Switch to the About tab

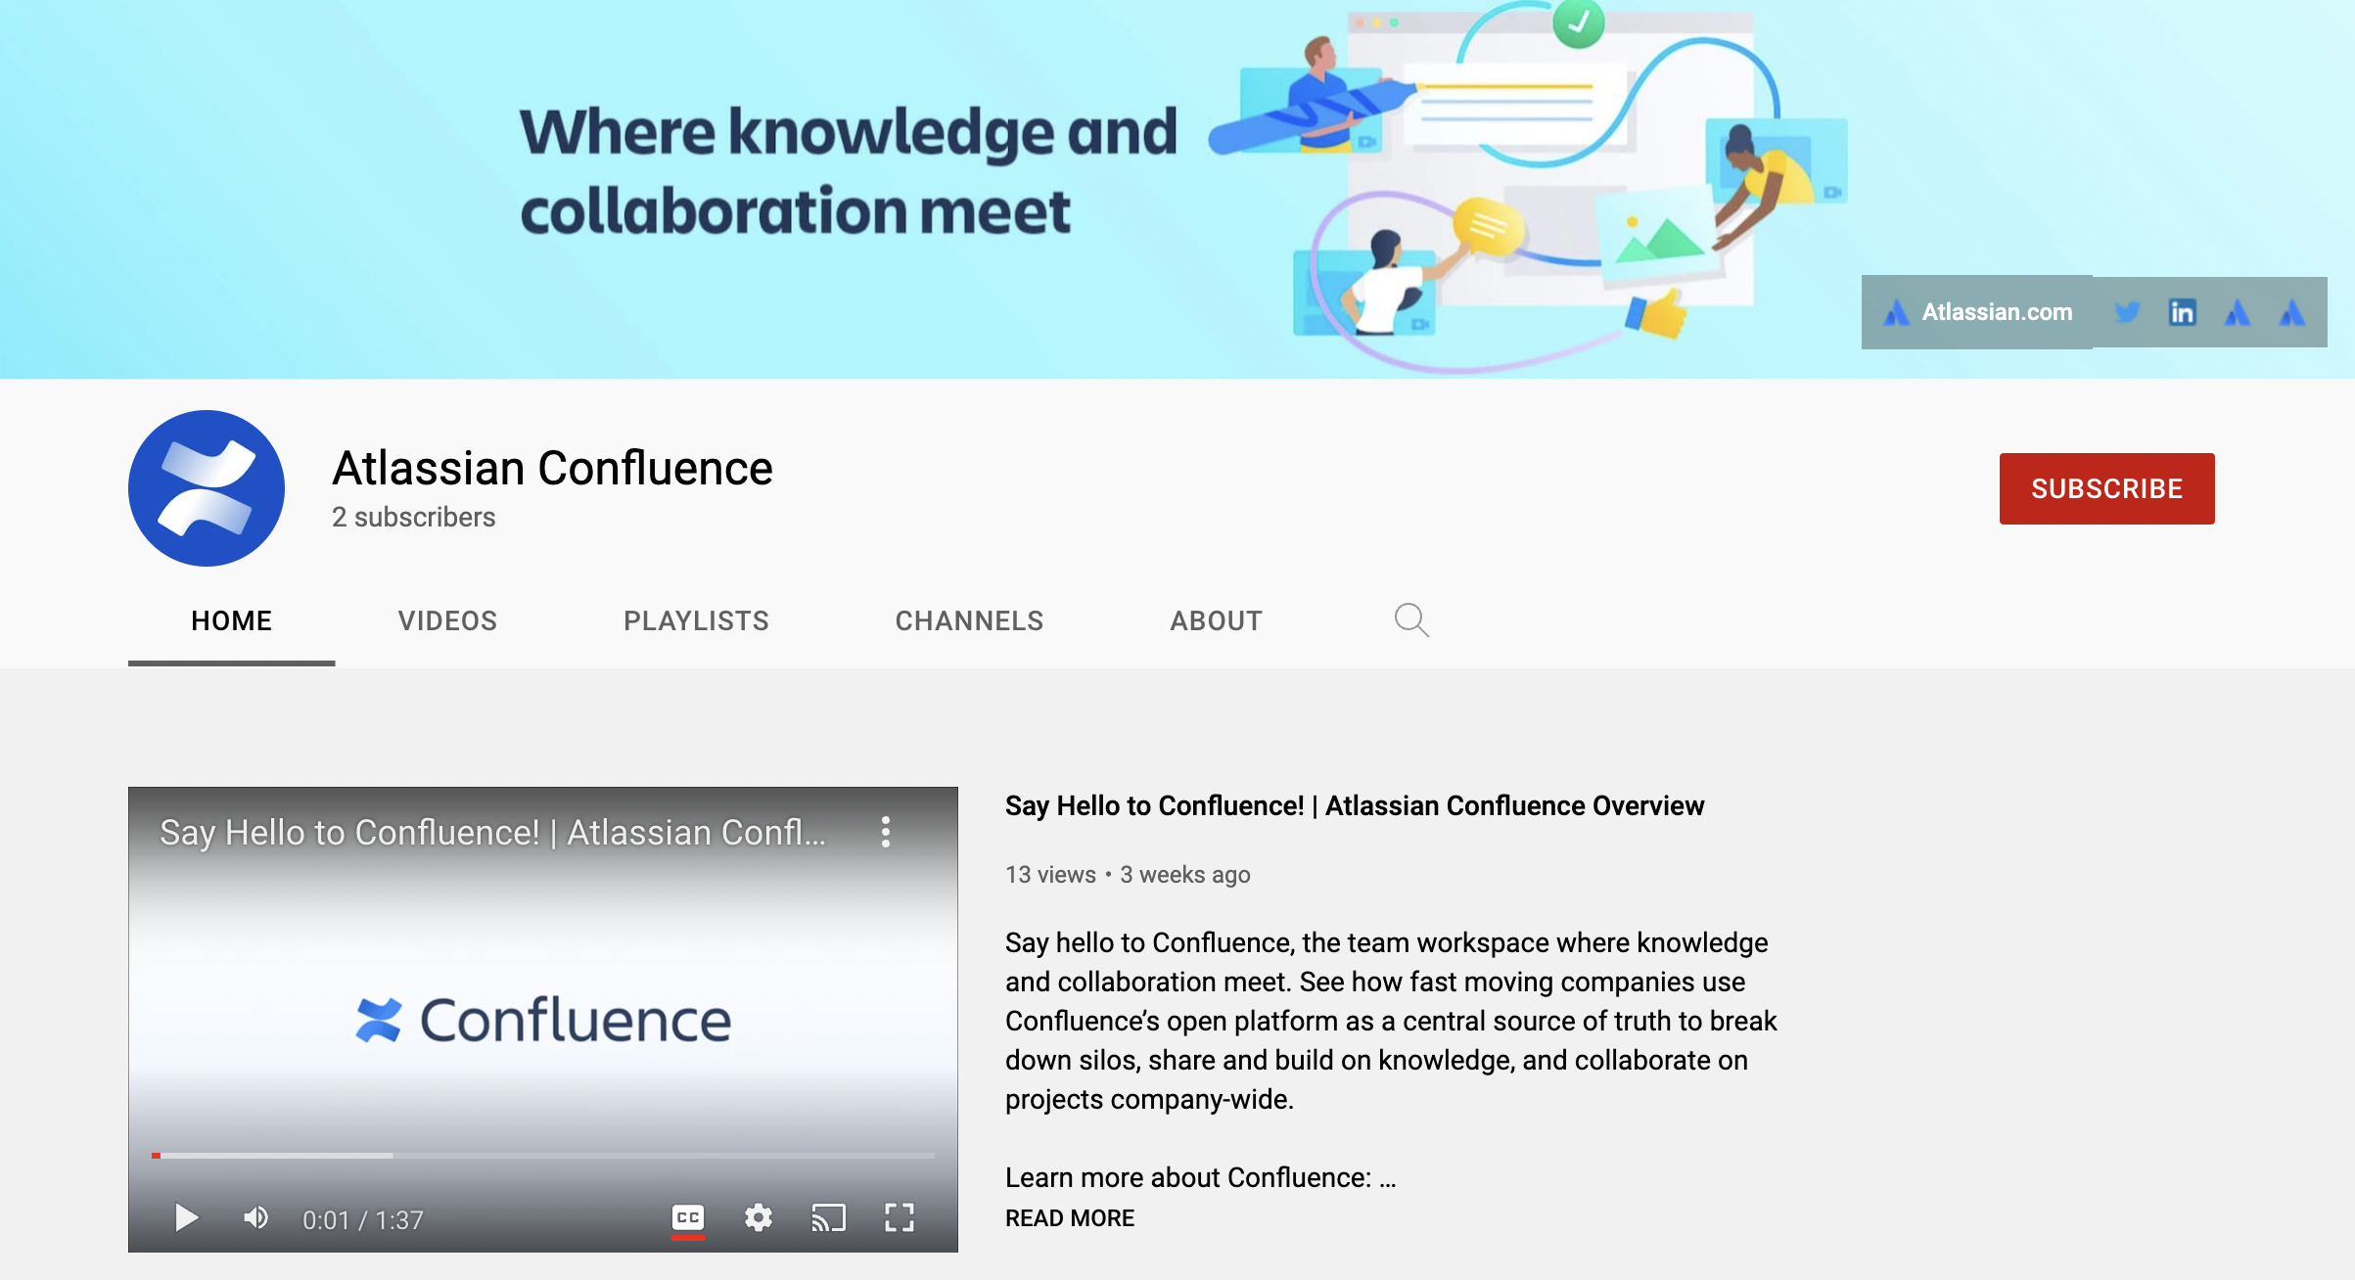1216,620
